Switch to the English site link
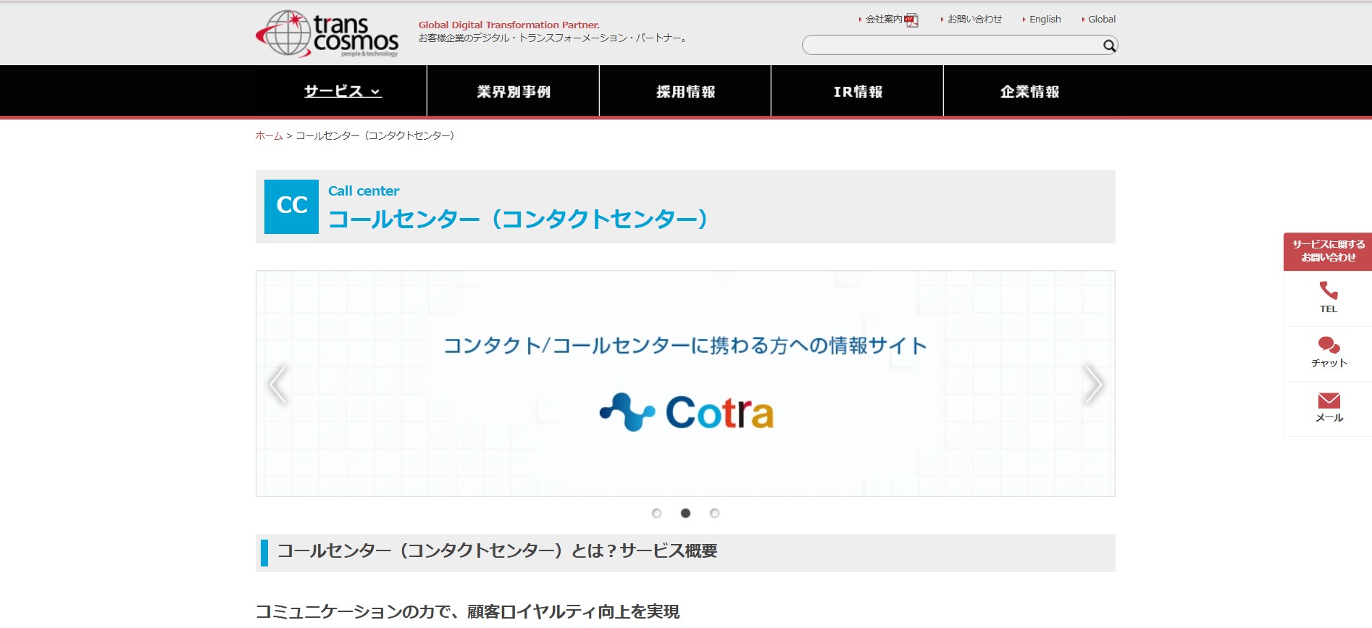This screenshot has height=628, width=1372. coord(1045,20)
